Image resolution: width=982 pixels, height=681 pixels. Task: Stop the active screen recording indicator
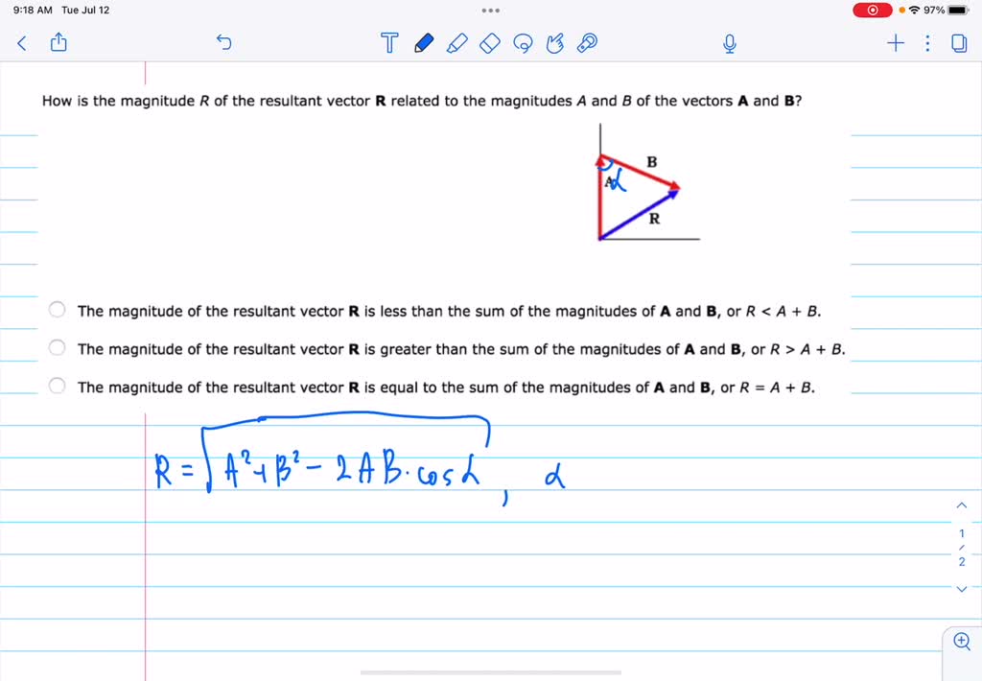coord(871,10)
